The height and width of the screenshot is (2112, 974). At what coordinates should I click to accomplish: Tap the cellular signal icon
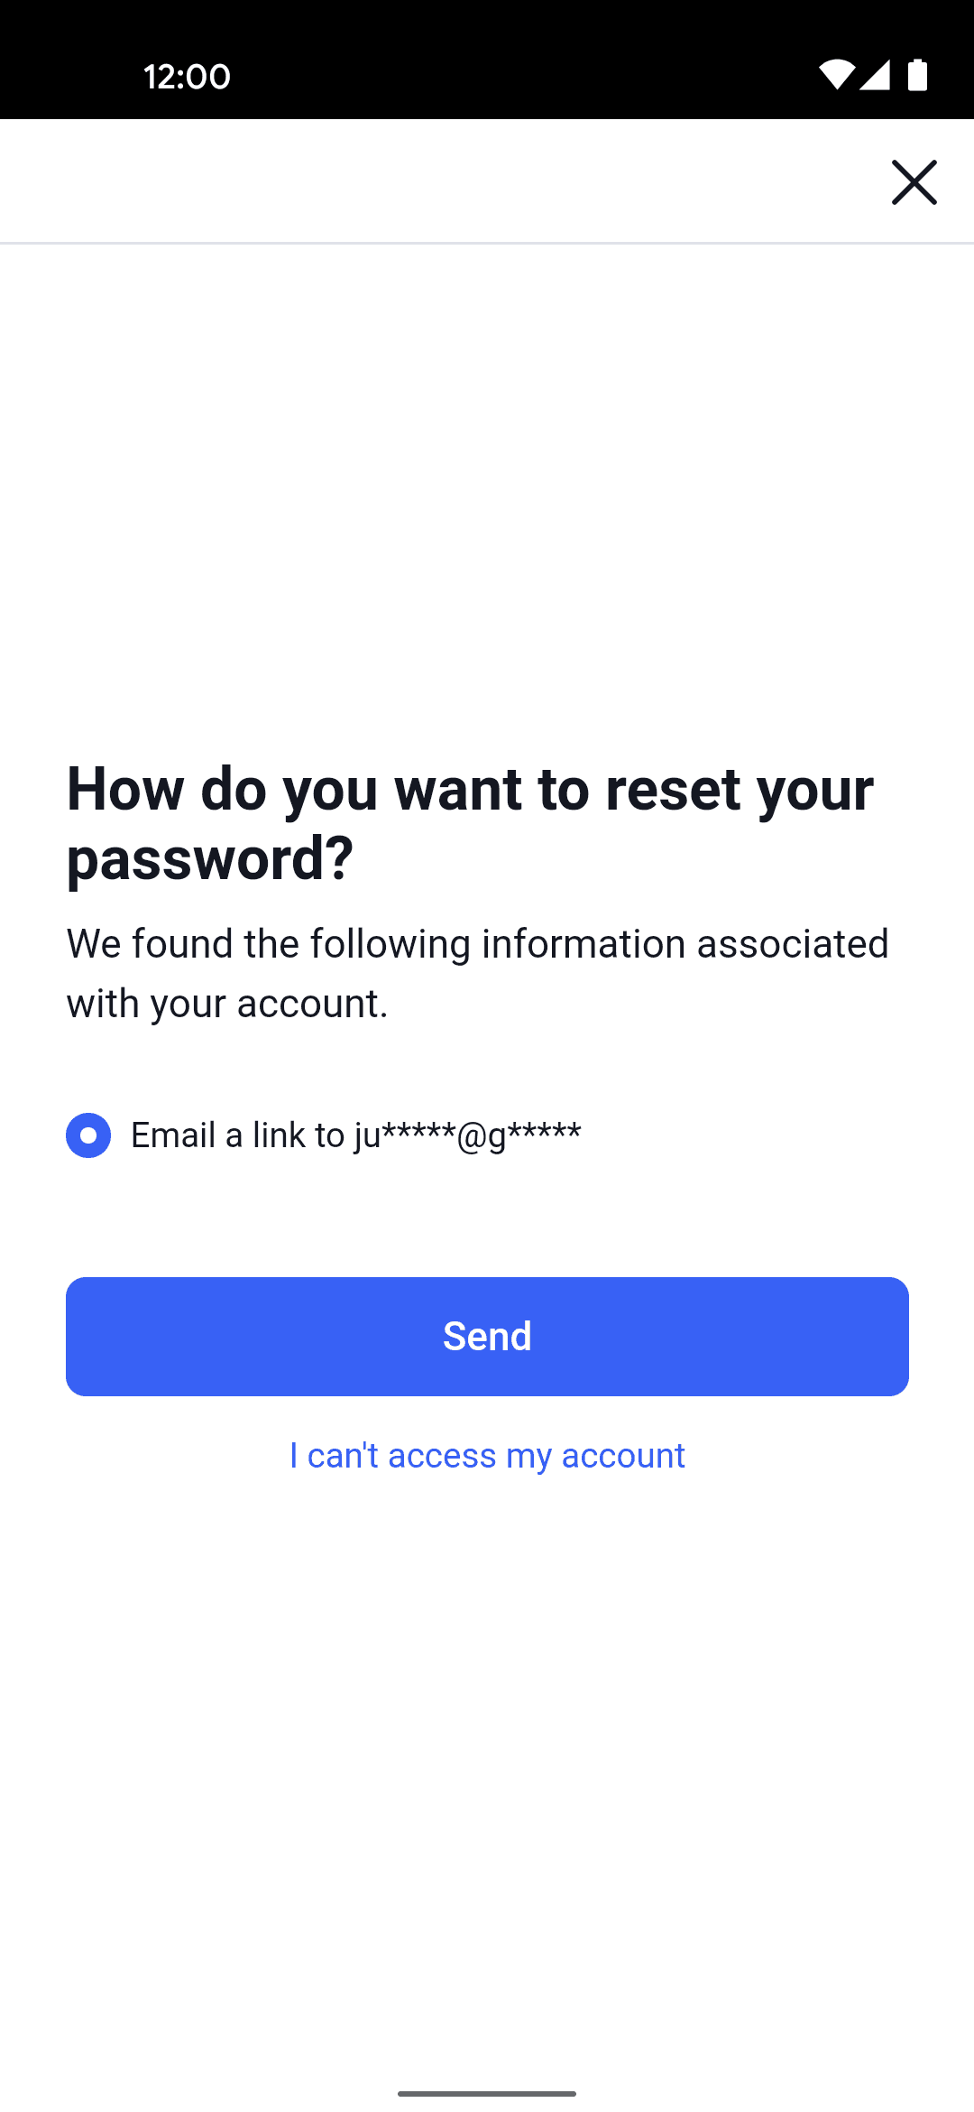coord(875,76)
